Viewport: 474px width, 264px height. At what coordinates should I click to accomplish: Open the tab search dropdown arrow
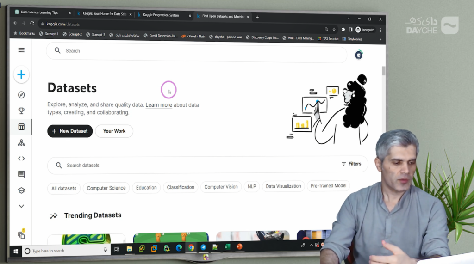(349, 19)
